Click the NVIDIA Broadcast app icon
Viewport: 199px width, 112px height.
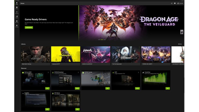53,72
